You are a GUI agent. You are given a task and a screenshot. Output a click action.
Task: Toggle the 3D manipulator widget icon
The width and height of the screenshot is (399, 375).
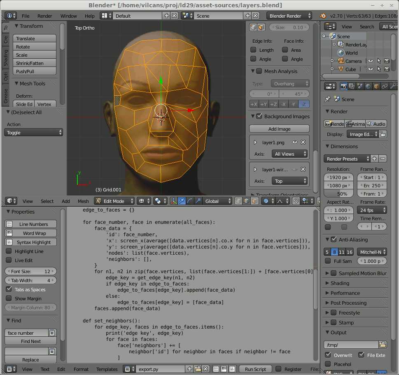pos(173,201)
